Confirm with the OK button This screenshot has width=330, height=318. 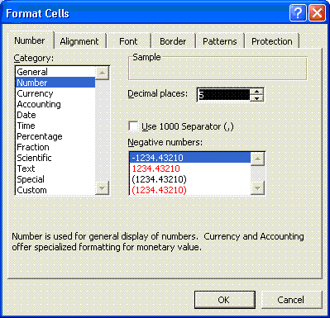[225, 300]
